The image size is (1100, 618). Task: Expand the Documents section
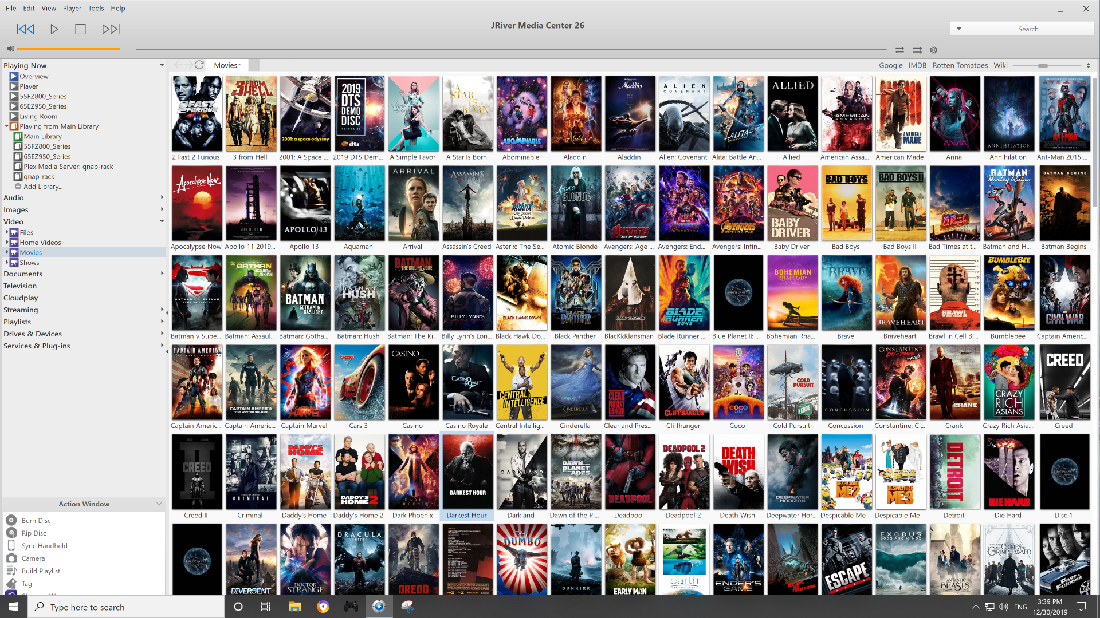[x=162, y=274]
